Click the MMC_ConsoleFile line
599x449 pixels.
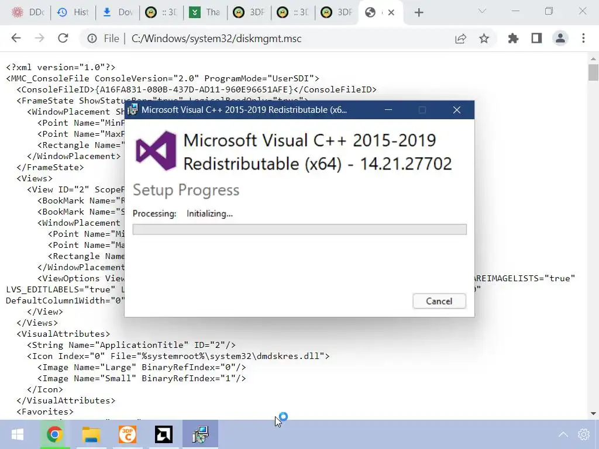pyautogui.click(x=163, y=79)
